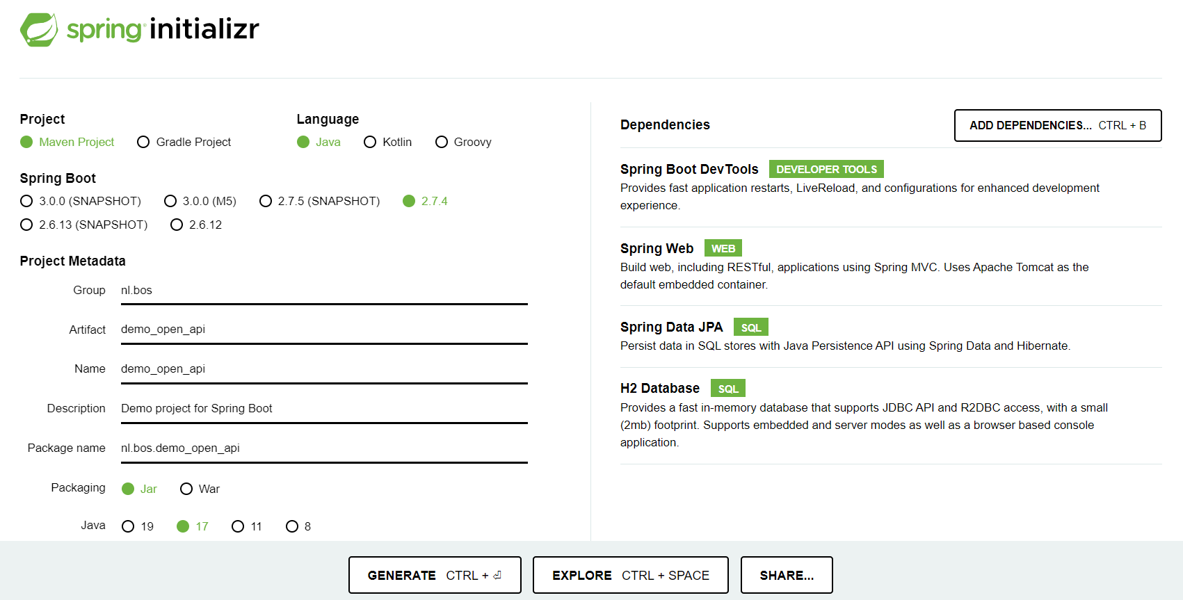Focus the Artifact text field
1183x600 pixels.
coord(323,330)
